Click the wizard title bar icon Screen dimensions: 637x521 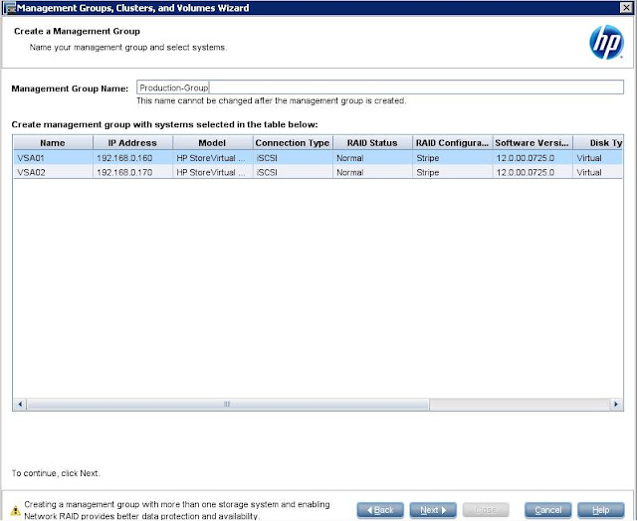click(9, 8)
